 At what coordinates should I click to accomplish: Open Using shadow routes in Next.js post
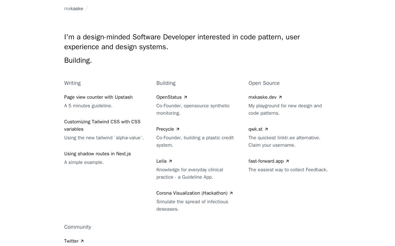pyautogui.click(x=97, y=154)
